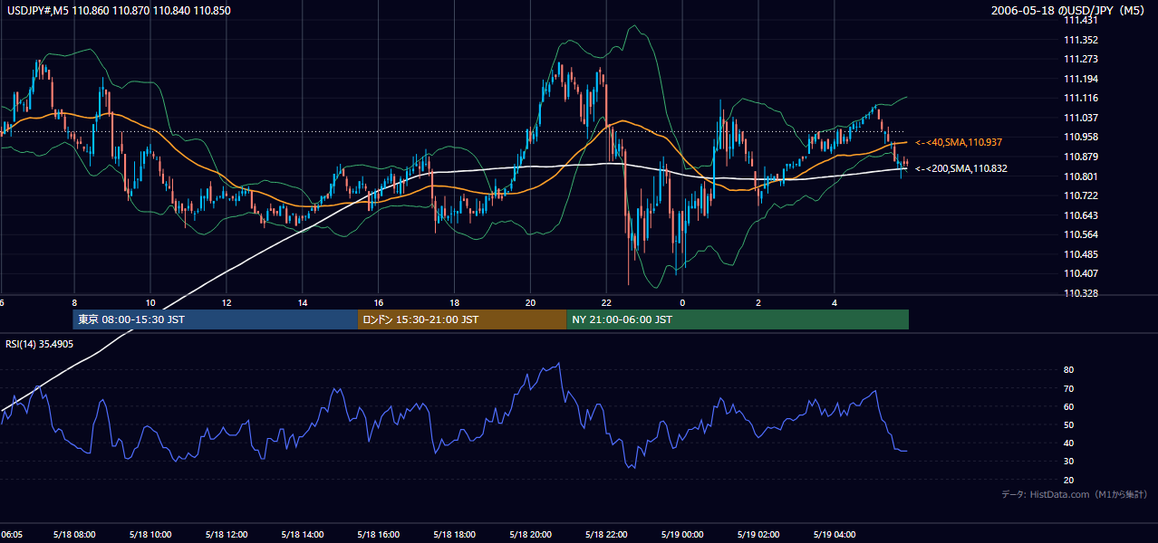
Task: Click the 5/18 14:00 time axis label
Action: pos(303,534)
